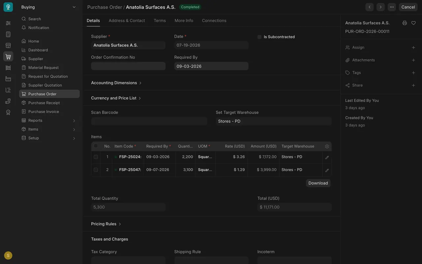Switch to the Terms tab

coord(160,20)
